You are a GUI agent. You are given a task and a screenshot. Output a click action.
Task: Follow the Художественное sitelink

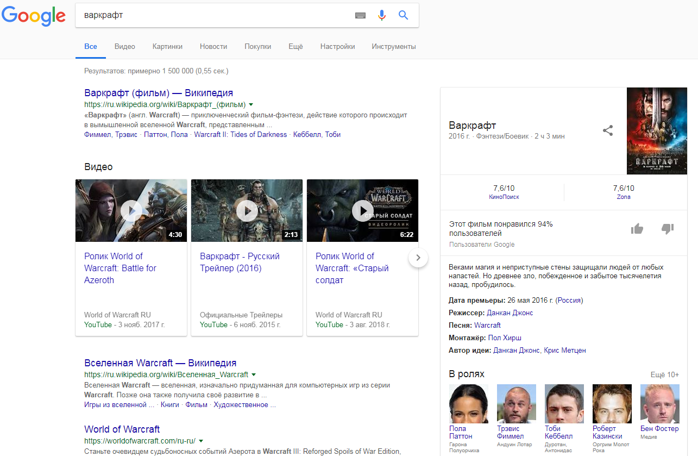tap(245, 405)
